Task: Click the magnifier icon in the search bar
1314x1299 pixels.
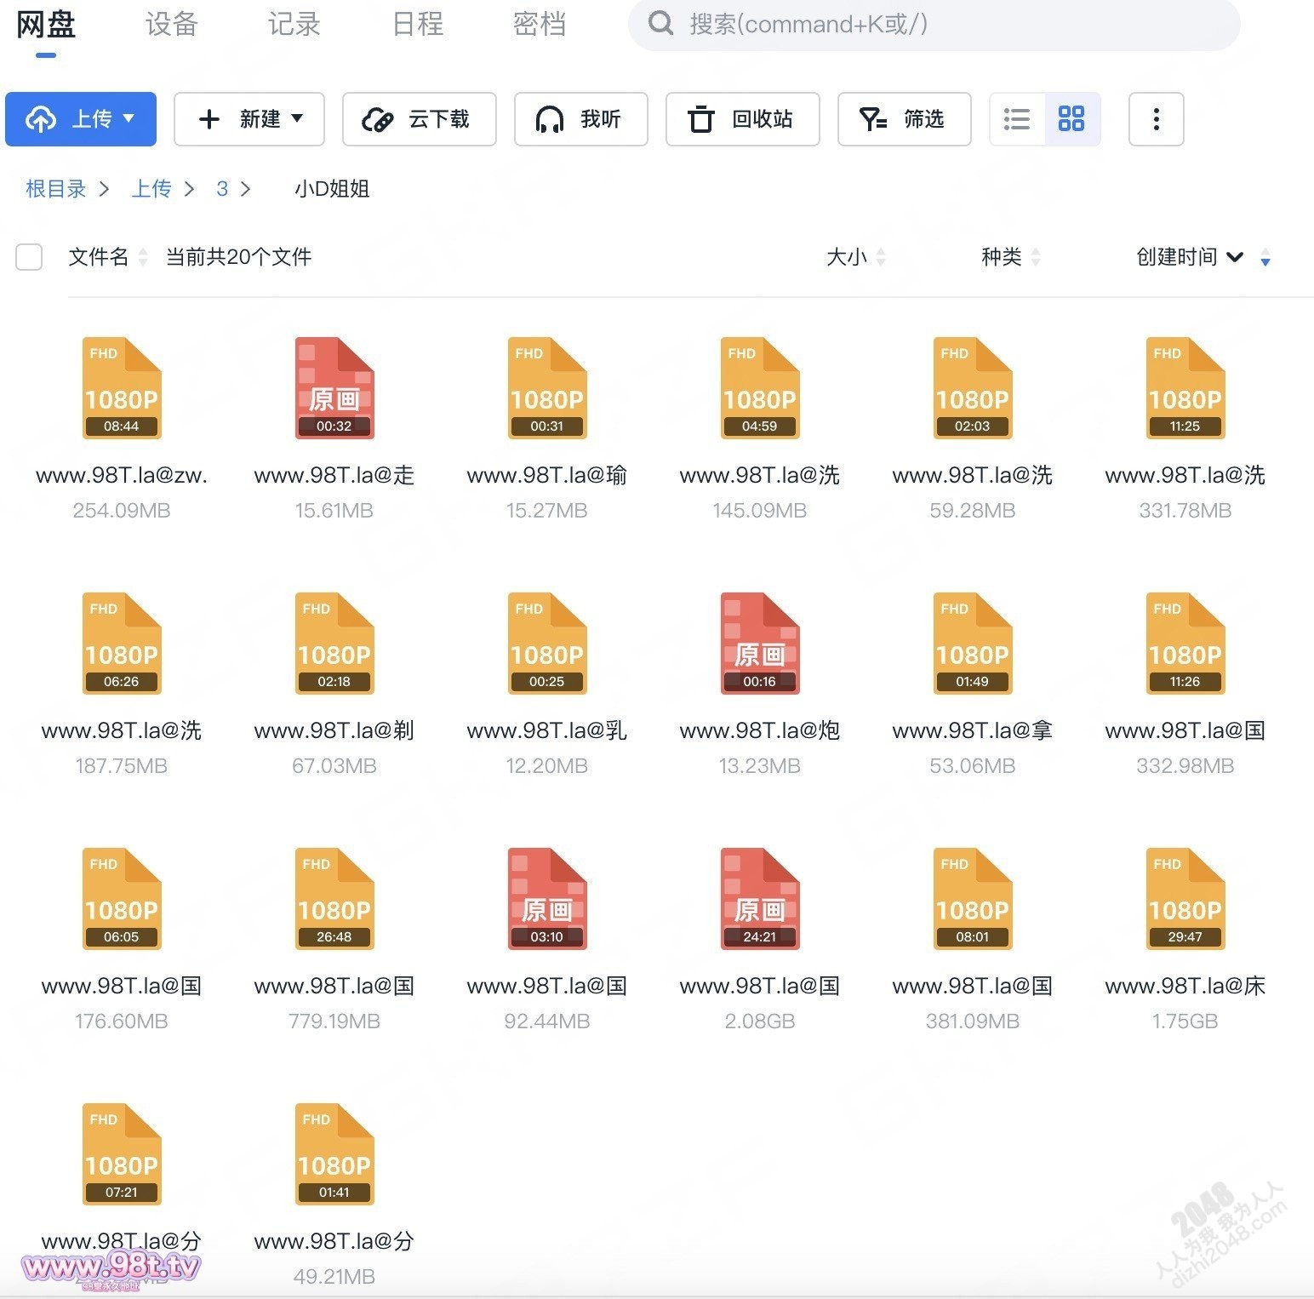Action: coord(660,24)
